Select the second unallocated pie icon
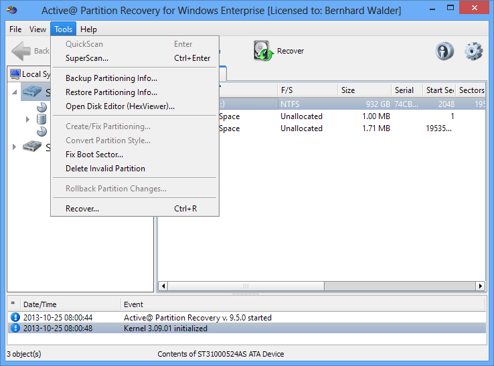This screenshot has width=494, height=366. [x=42, y=131]
